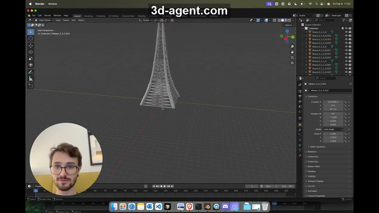Uncheck the Collection exclude checkbox

click(x=343, y=28)
